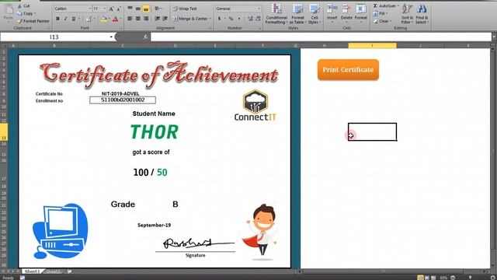Viewport: 497px width, 280px height.
Task: Apply the red Font Color swatch
Action: (x=116, y=19)
